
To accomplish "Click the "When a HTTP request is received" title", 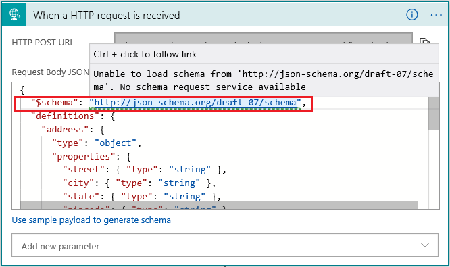I will tap(107, 16).
